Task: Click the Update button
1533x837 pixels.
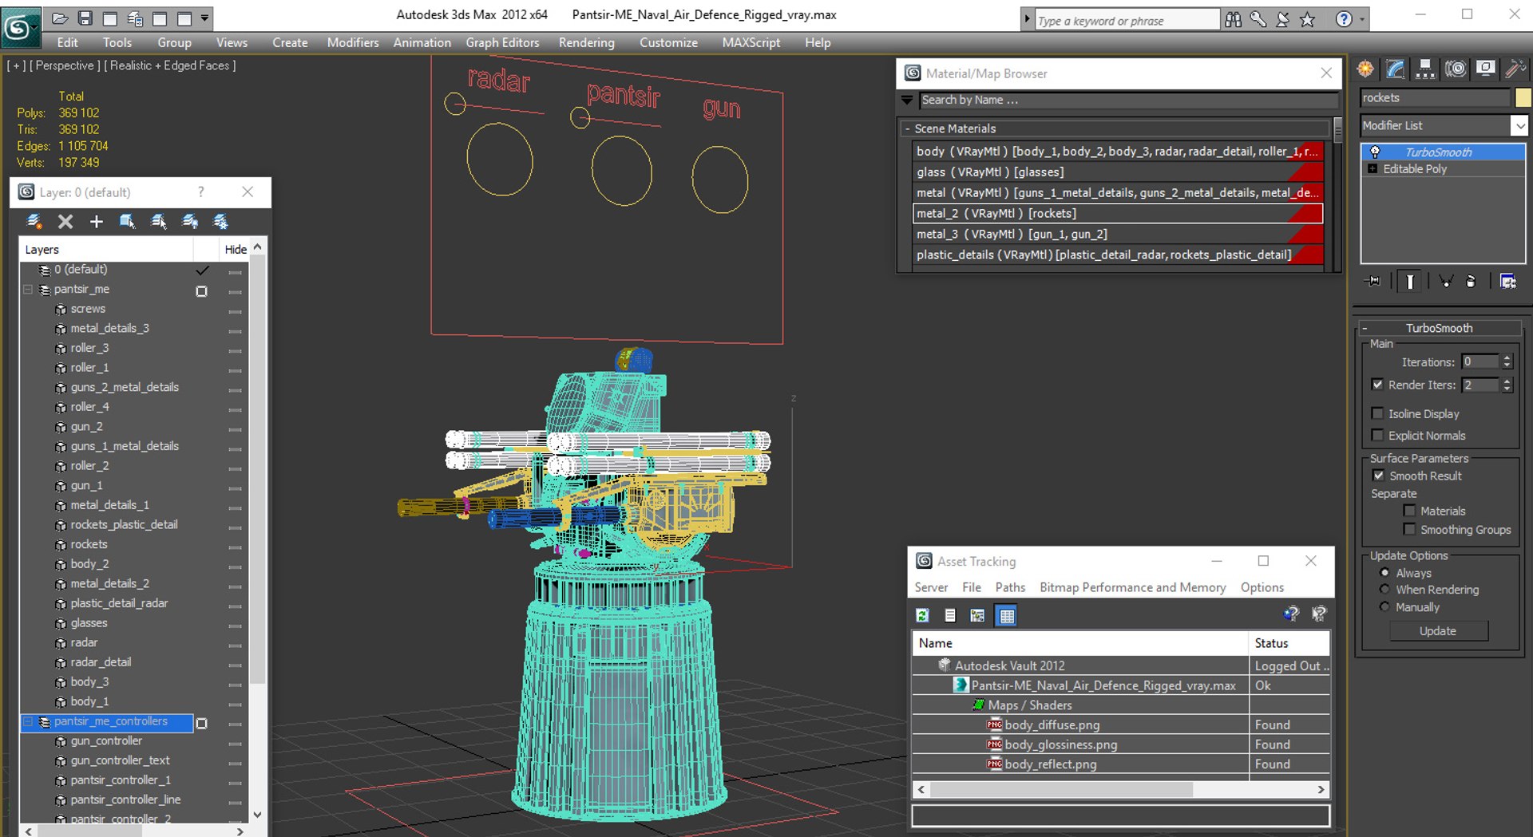Action: (x=1438, y=630)
